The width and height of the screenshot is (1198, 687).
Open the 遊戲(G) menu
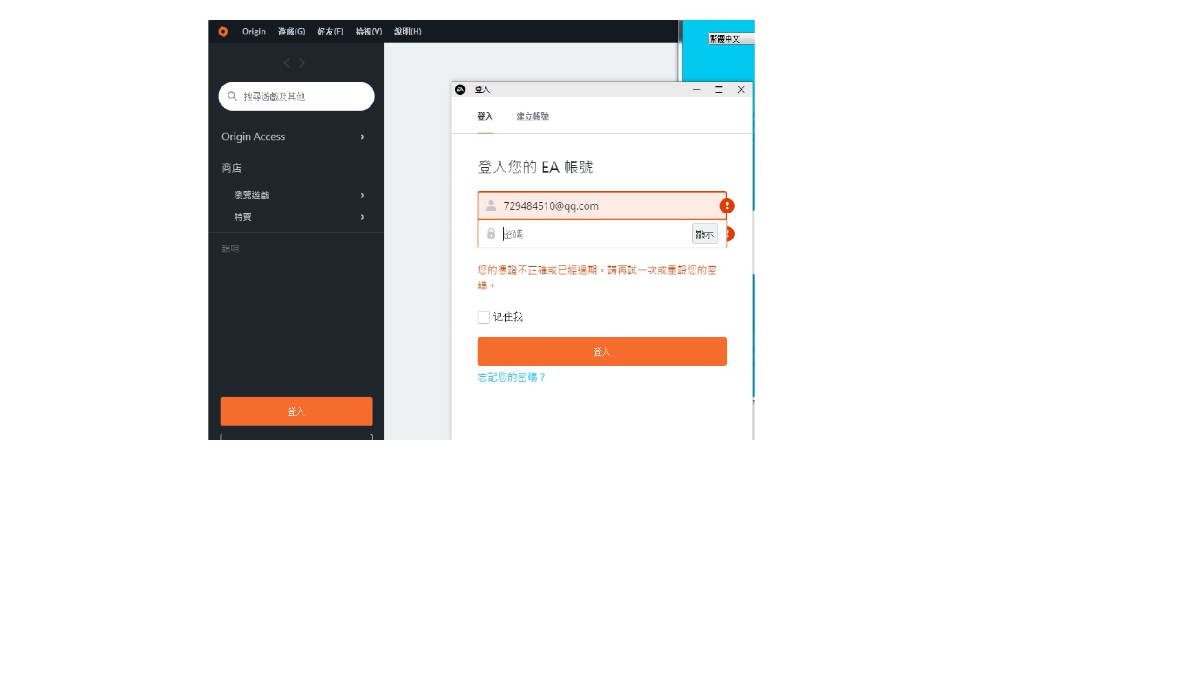pyautogui.click(x=291, y=32)
